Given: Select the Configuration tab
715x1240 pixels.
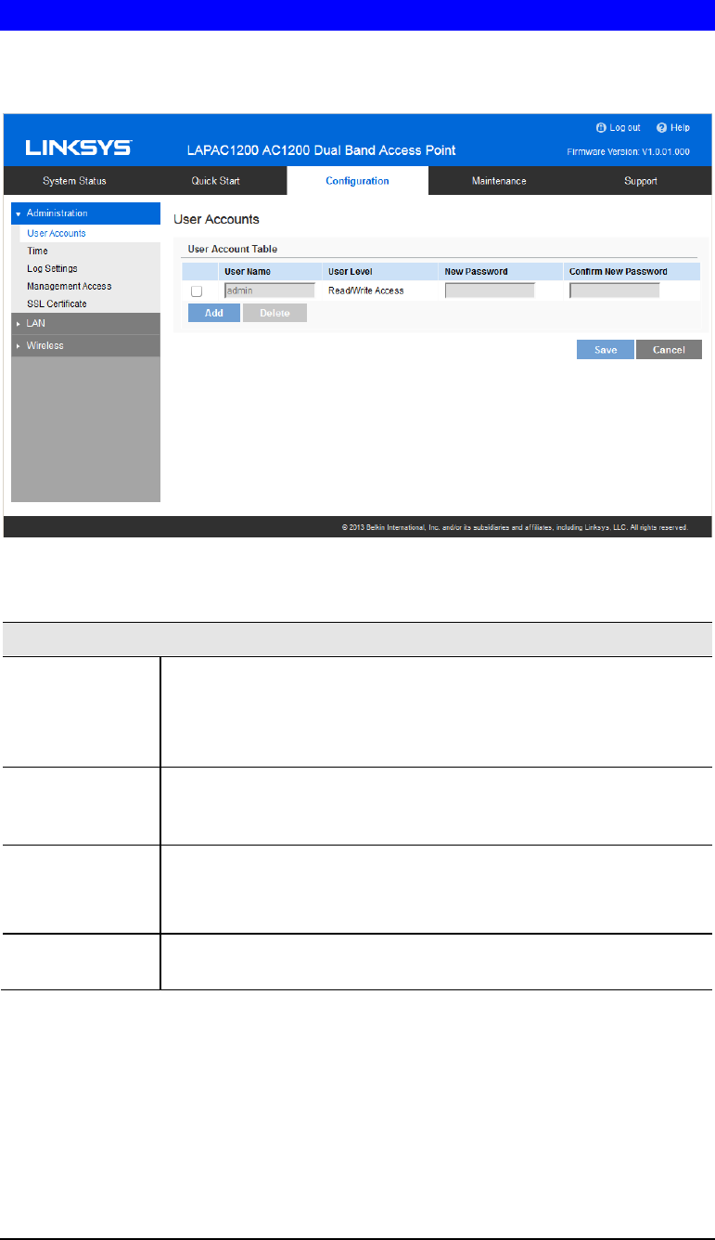Looking at the screenshot, I should [x=357, y=181].
